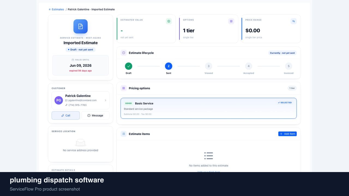
Task: Click the envelope icon next to customer email
Action: 66,100
